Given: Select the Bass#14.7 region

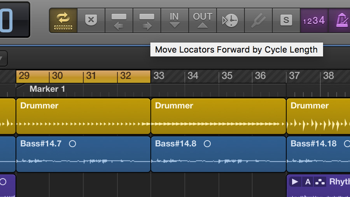Looking at the screenshot, I should pos(83,154).
